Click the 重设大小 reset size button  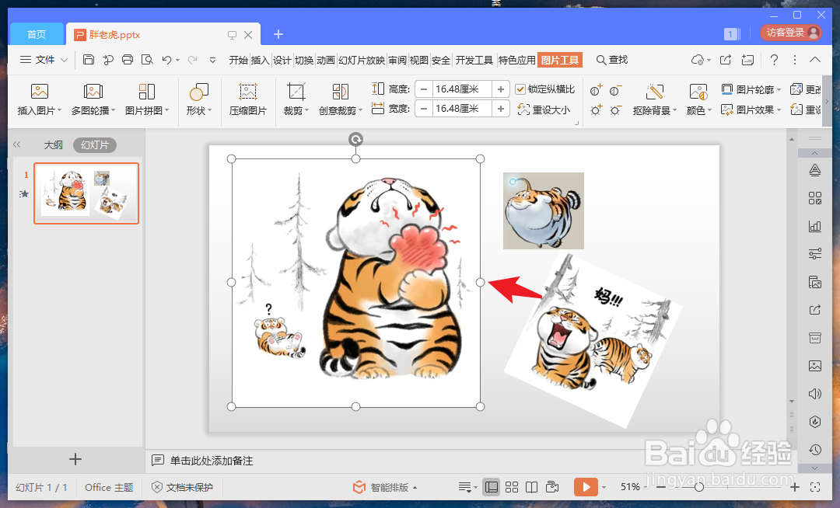544,110
